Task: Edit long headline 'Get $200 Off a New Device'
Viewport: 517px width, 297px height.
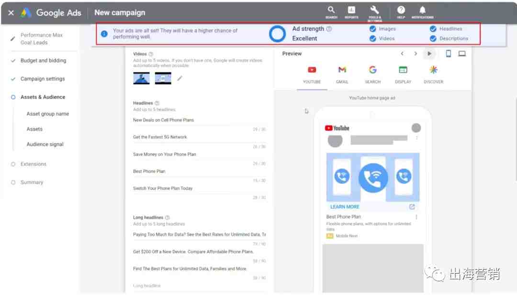Action: [199, 252]
